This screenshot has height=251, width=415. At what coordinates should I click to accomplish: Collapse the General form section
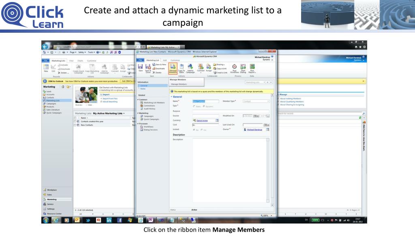[x=171, y=97]
